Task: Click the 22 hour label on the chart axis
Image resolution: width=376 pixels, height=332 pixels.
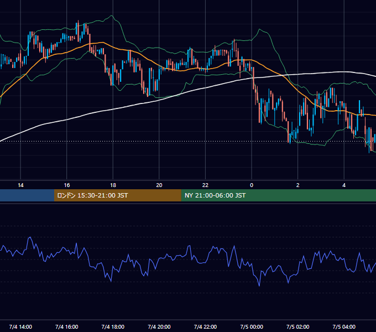Action: coord(205,185)
